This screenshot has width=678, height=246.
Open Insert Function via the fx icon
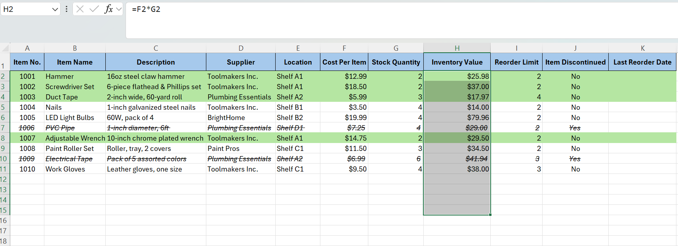(108, 9)
